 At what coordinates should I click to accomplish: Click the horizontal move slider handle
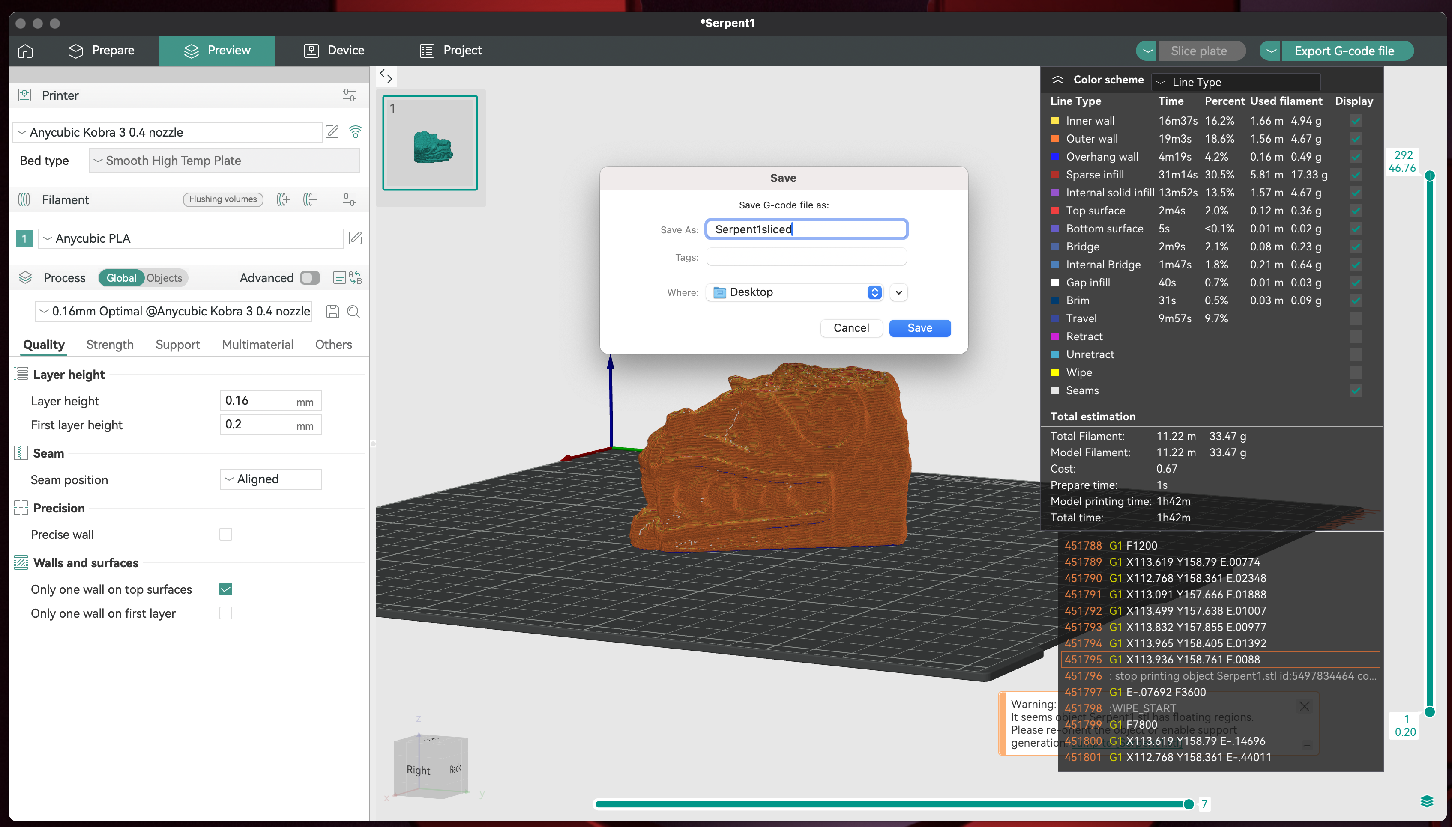[x=1188, y=804]
